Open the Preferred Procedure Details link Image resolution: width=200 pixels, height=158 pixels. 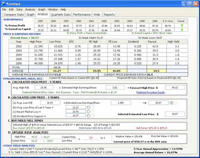click(150, 92)
